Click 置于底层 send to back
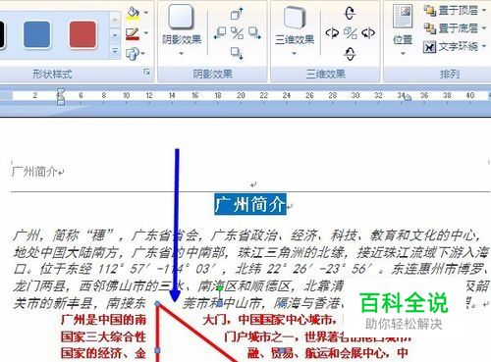 (451, 28)
